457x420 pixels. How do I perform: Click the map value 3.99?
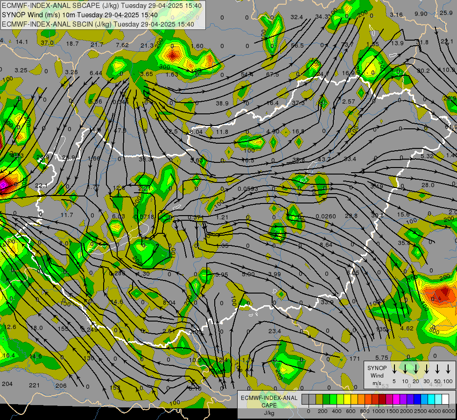click(274, 274)
